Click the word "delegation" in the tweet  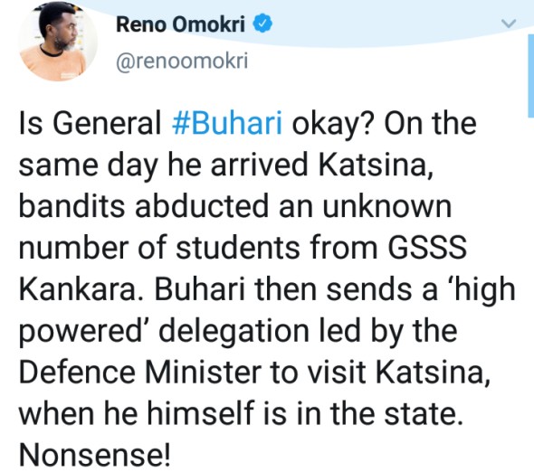click(234, 332)
